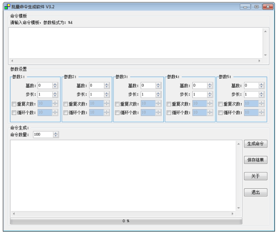Check 重复次数 option in 参数4
Viewport: 277px width, 234px height.
[169, 104]
